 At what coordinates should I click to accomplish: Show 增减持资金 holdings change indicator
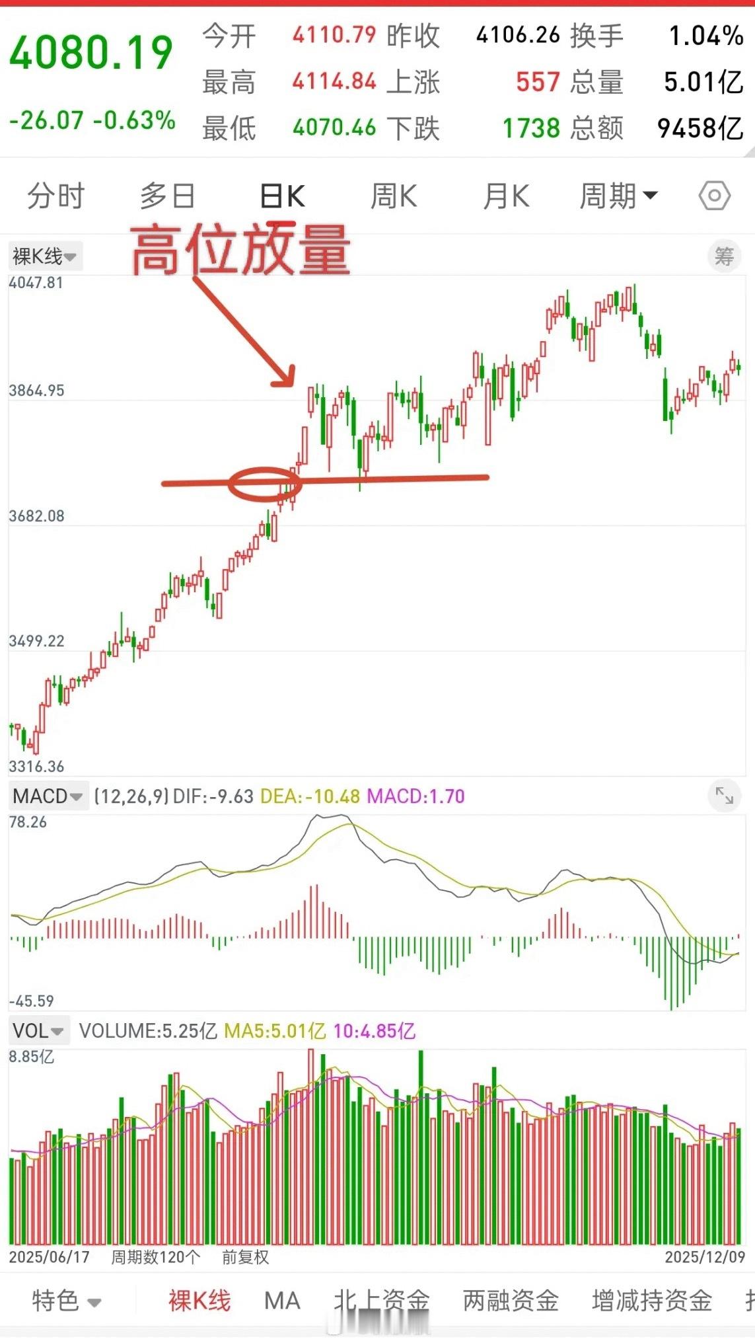pos(652,1301)
